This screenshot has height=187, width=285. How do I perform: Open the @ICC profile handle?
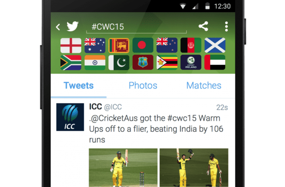(x=113, y=107)
